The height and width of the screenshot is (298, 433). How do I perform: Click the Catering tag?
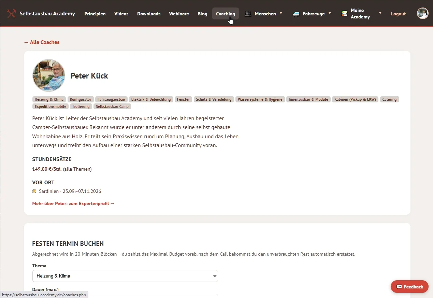389,99
